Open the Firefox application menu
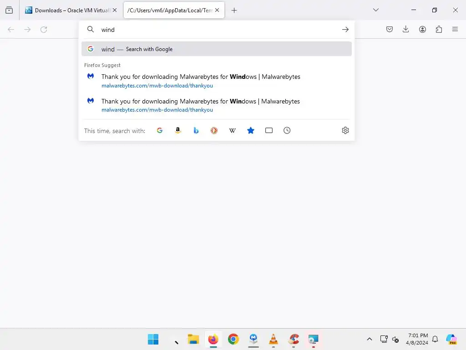 coord(455,29)
